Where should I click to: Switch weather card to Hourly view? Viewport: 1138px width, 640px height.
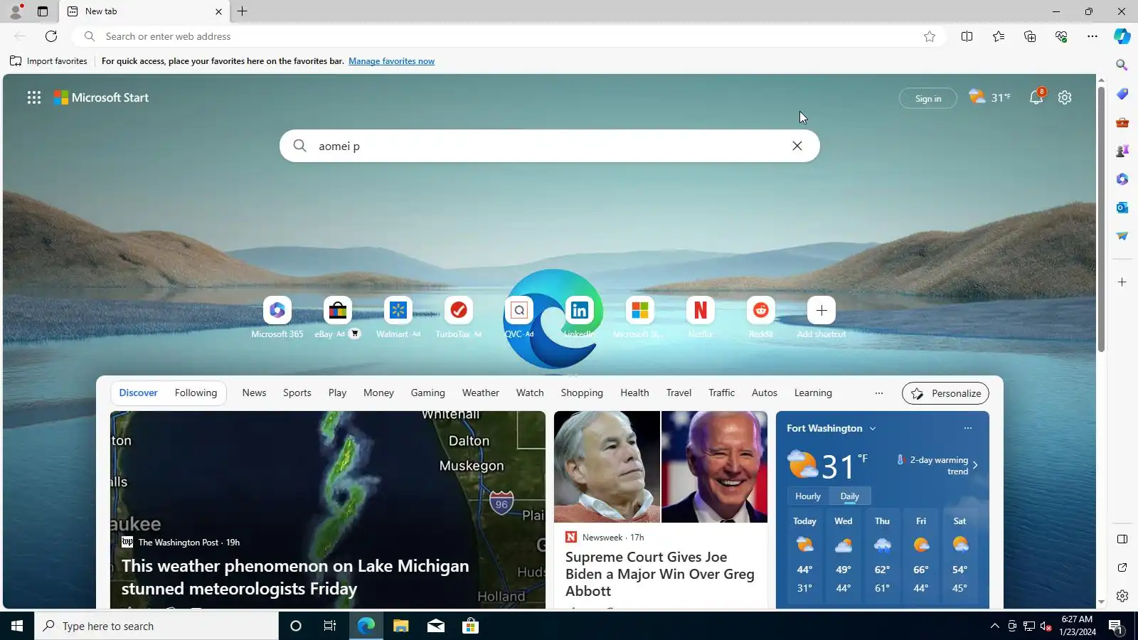point(808,496)
